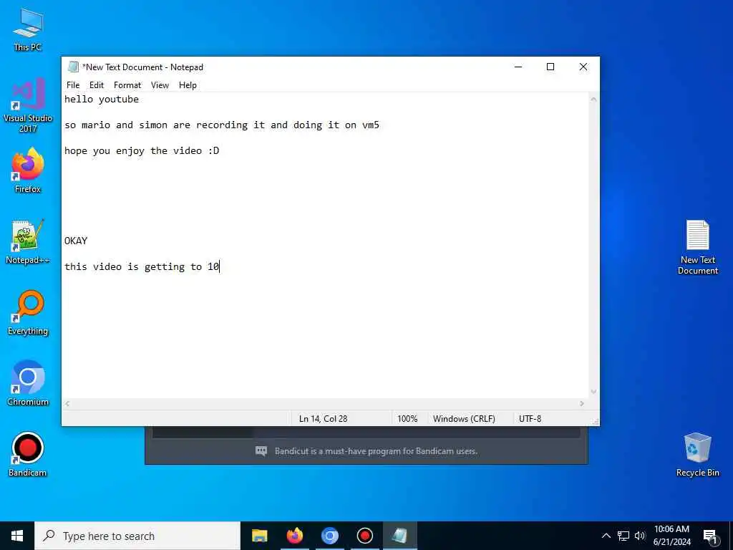Click the Notepad taskbar button
This screenshot has height=550, width=733.
(399, 536)
